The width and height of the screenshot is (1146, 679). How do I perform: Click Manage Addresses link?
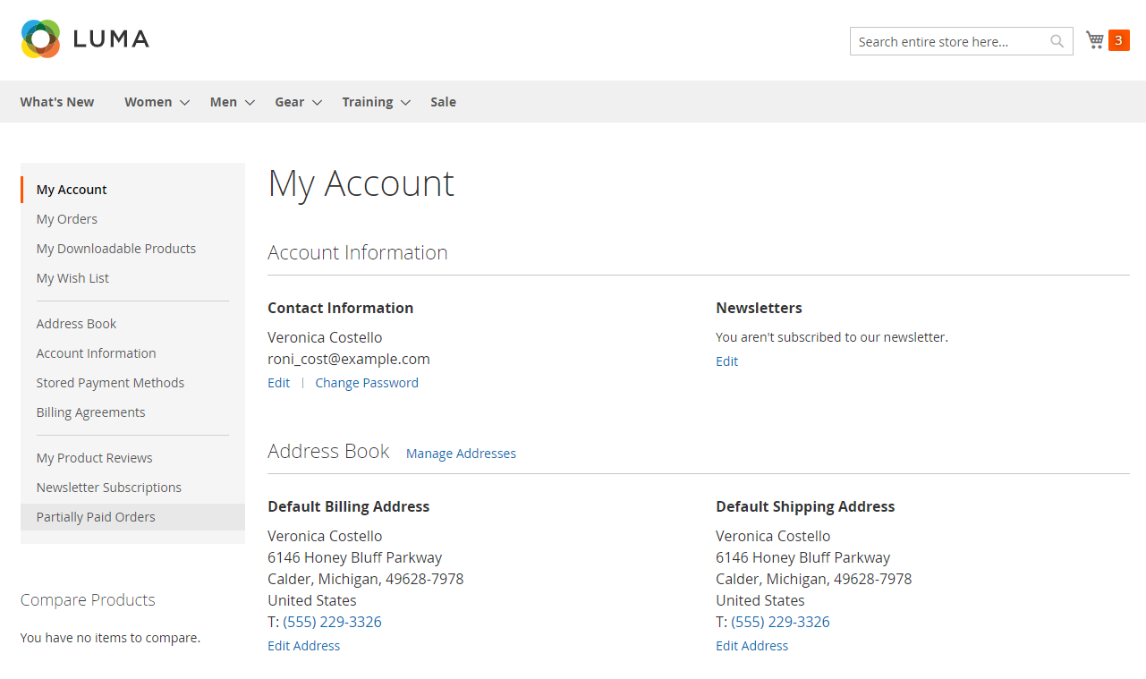point(461,454)
